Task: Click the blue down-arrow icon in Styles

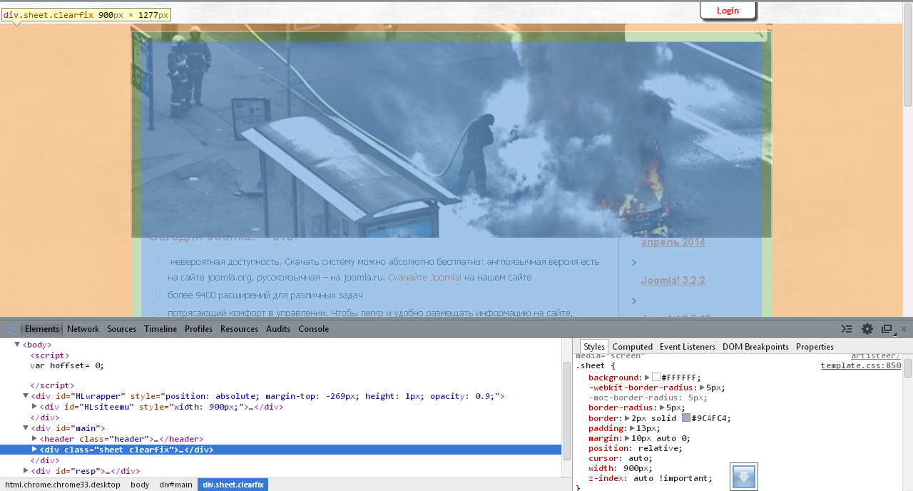Action: (743, 477)
